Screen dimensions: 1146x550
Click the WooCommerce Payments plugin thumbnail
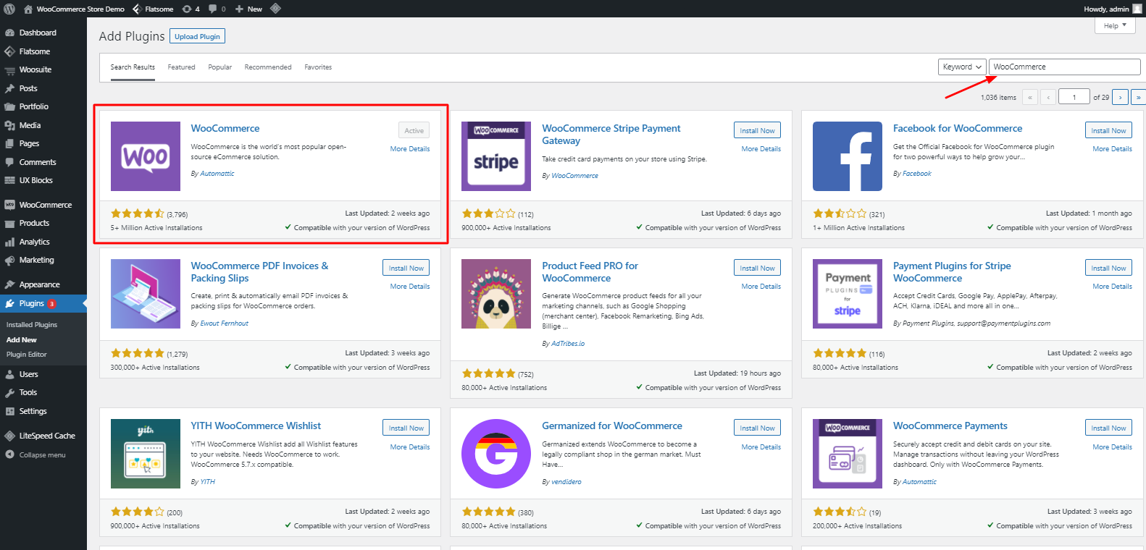pos(848,454)
